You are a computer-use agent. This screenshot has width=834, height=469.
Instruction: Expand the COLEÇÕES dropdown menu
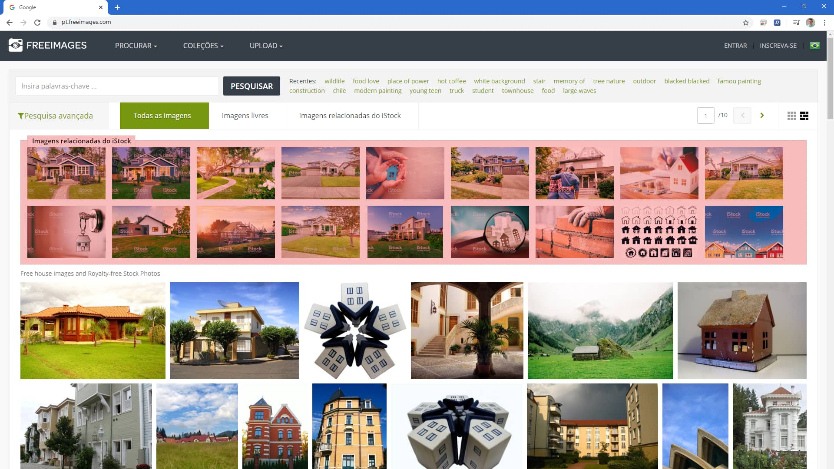point(203,45)
